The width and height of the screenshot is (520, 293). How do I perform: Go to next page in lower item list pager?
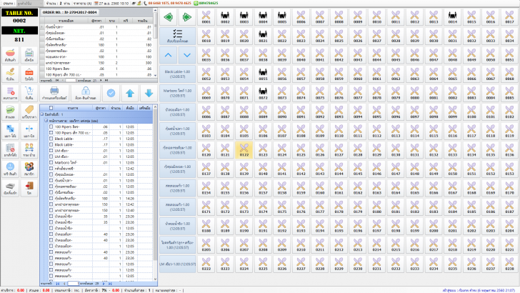(x=104, y=284)
